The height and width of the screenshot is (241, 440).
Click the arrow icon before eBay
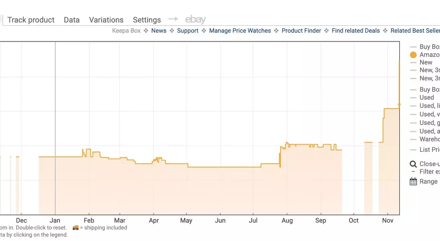(x=173, y=19)
